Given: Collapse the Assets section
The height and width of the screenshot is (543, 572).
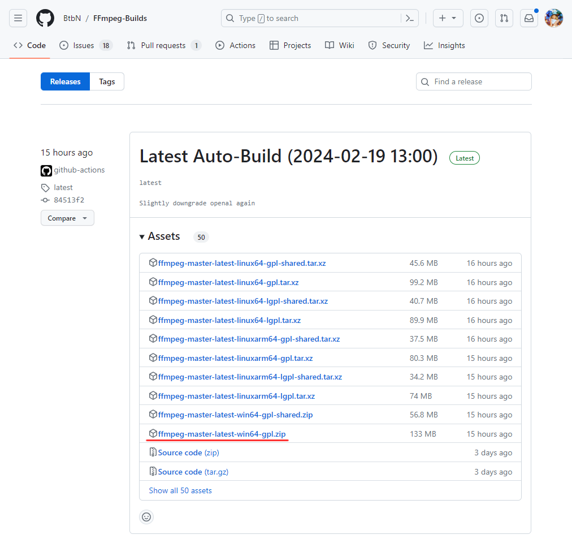Looking at the screenshot, I should click(160, 236).
